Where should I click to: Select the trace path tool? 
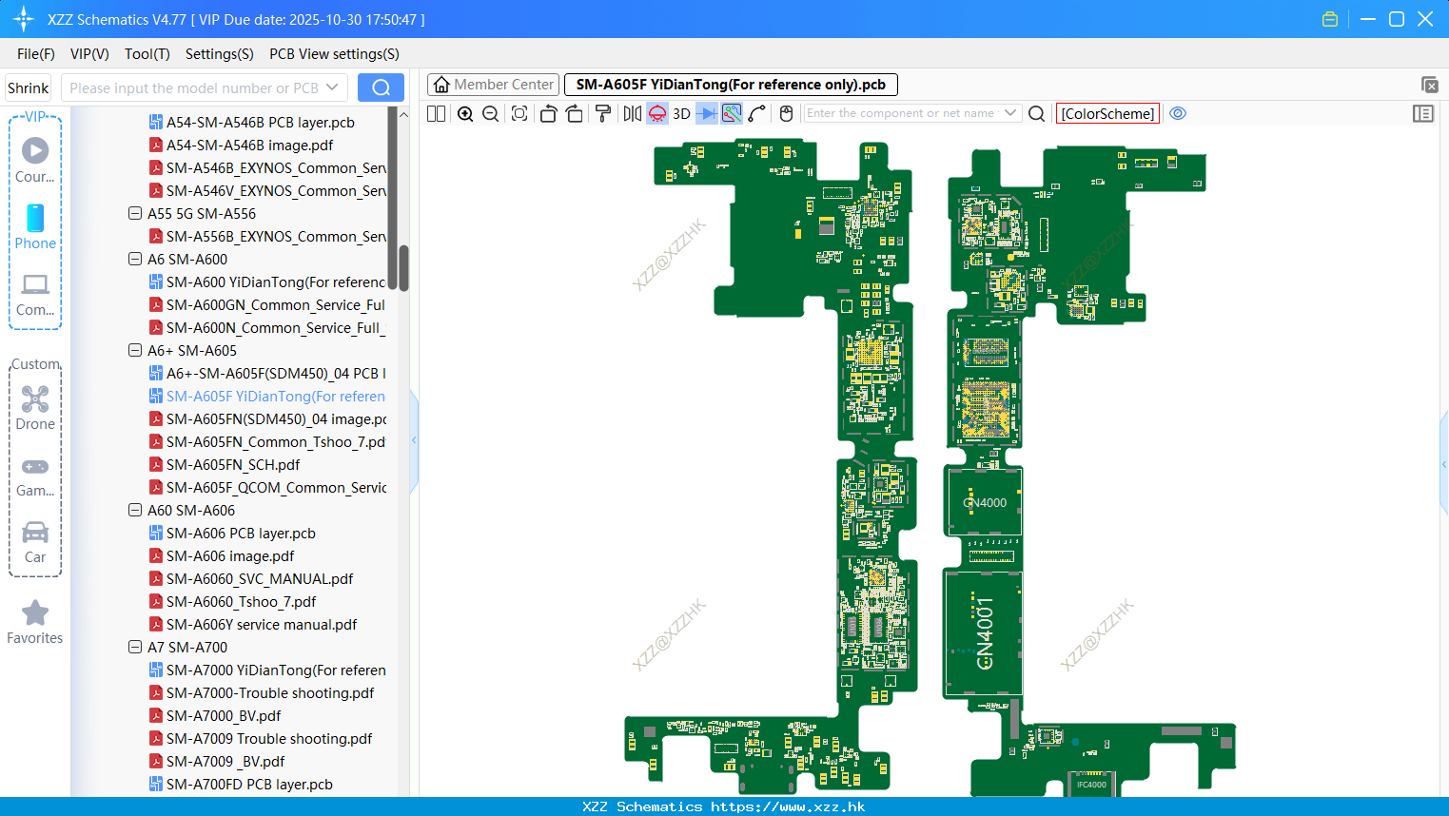[x=757, y=113]
